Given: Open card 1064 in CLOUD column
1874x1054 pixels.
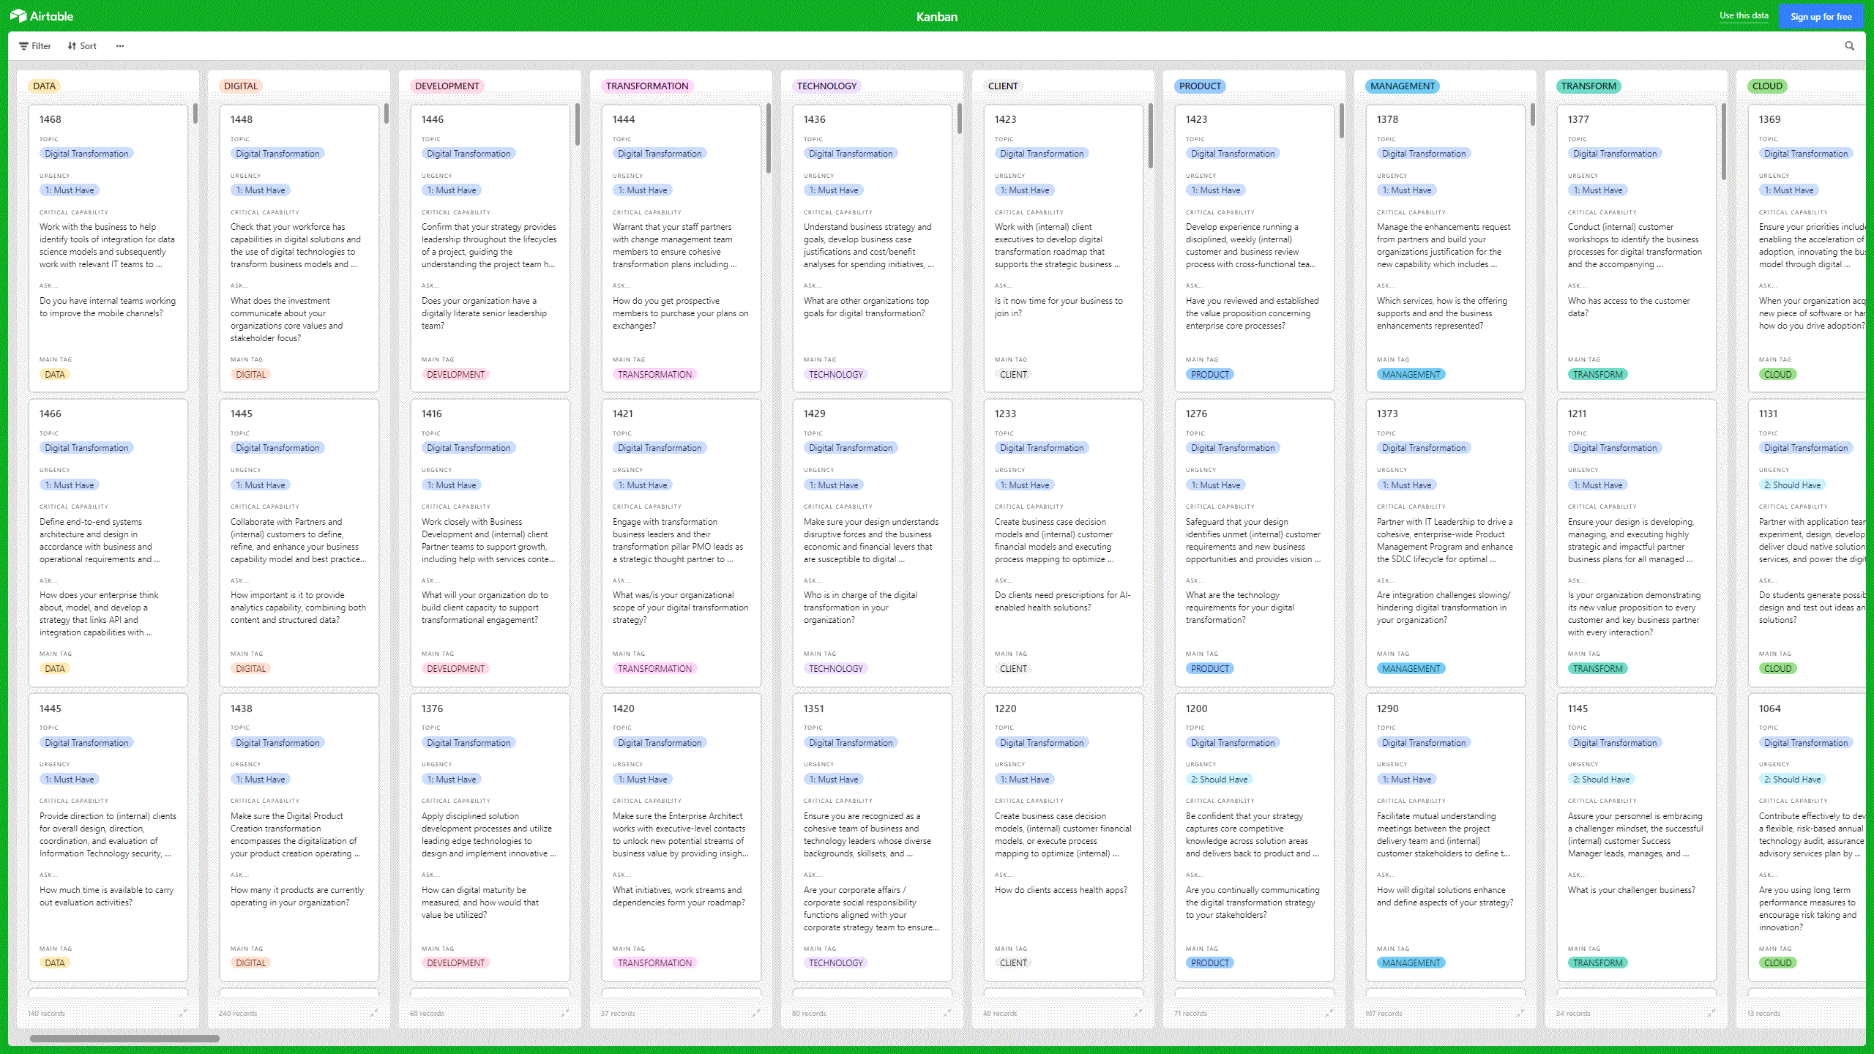Looking at the screenshot, I should coord(1807,837).
